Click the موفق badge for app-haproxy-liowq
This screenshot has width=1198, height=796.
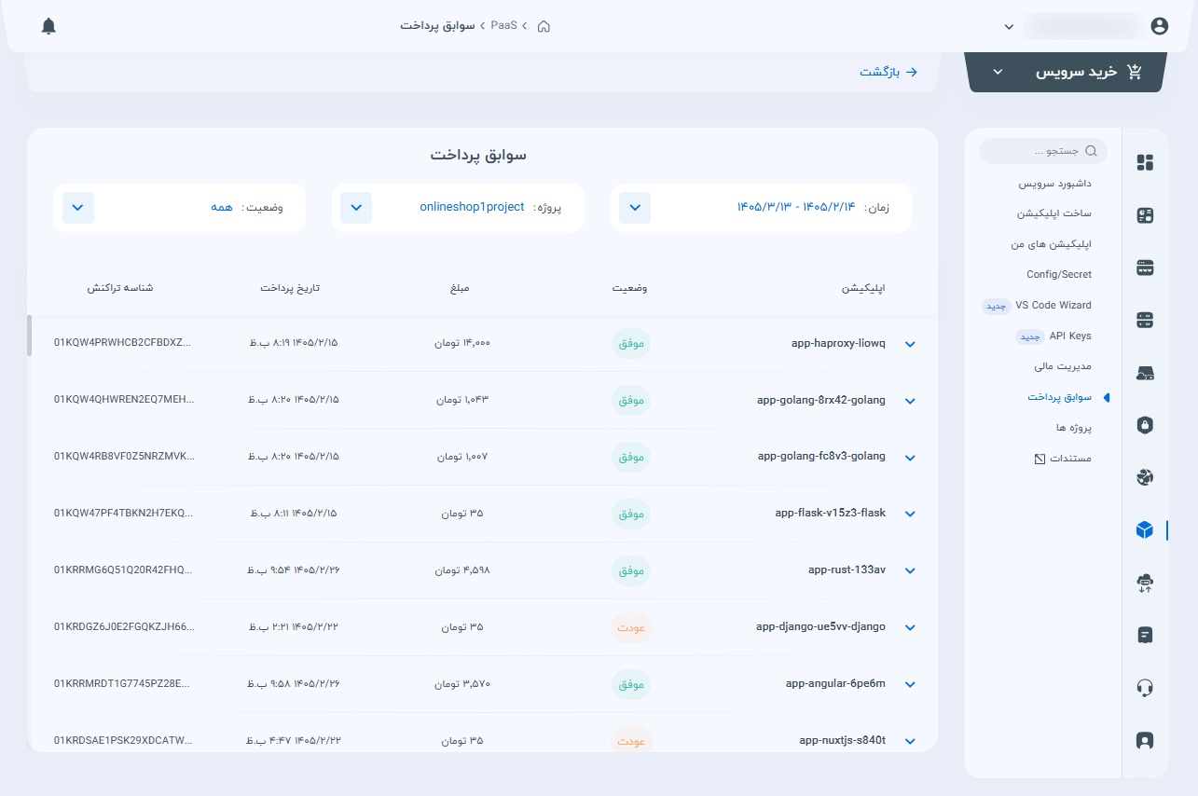[x=631, y=344]
